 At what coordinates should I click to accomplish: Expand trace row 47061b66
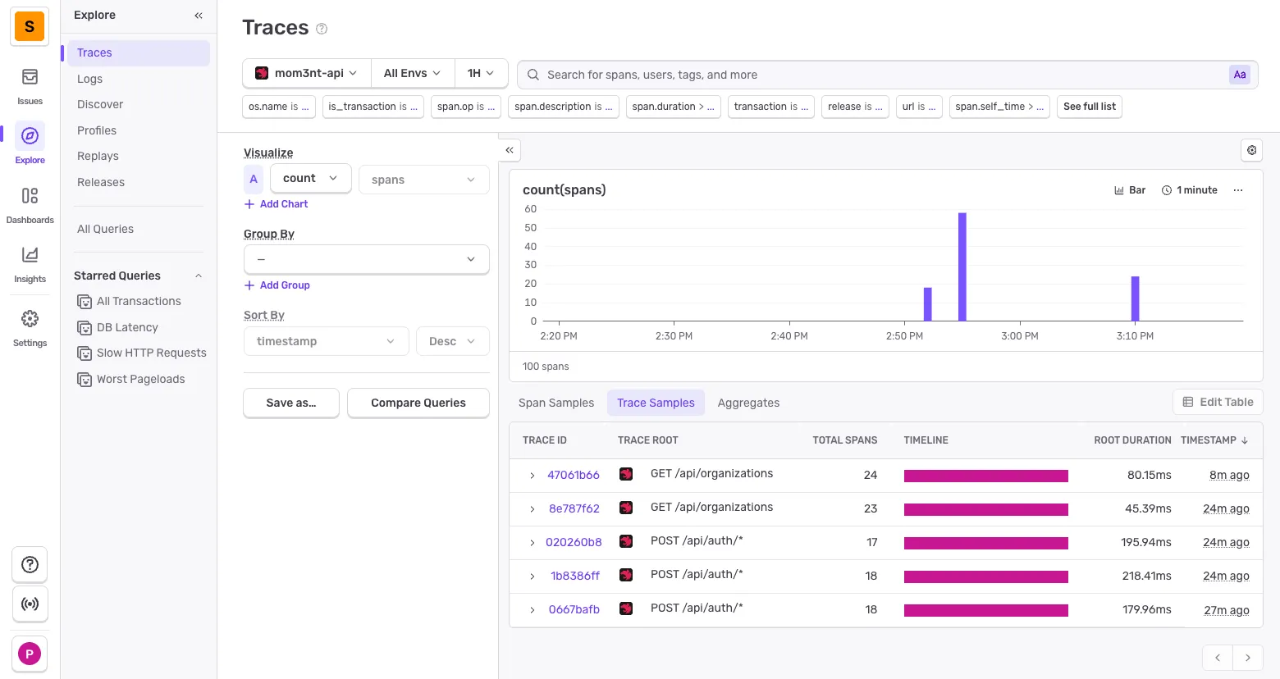click(532, 476)
